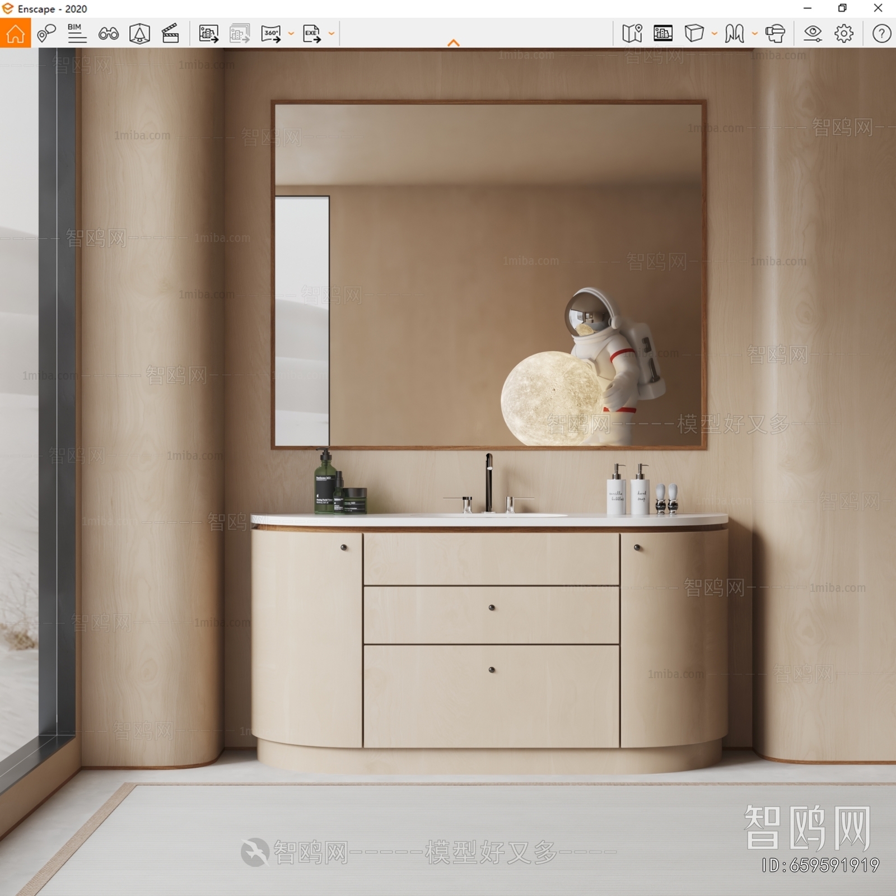Click the cube projection mode icon

pos(694,34)
